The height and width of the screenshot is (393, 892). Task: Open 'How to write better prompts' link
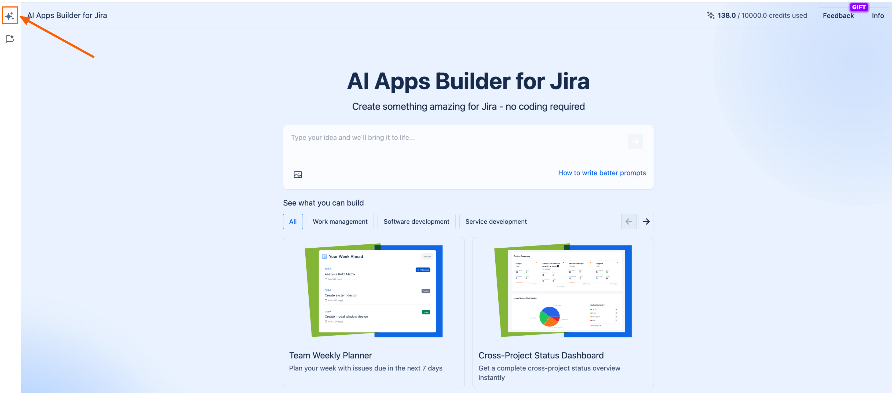click(602, 173)
